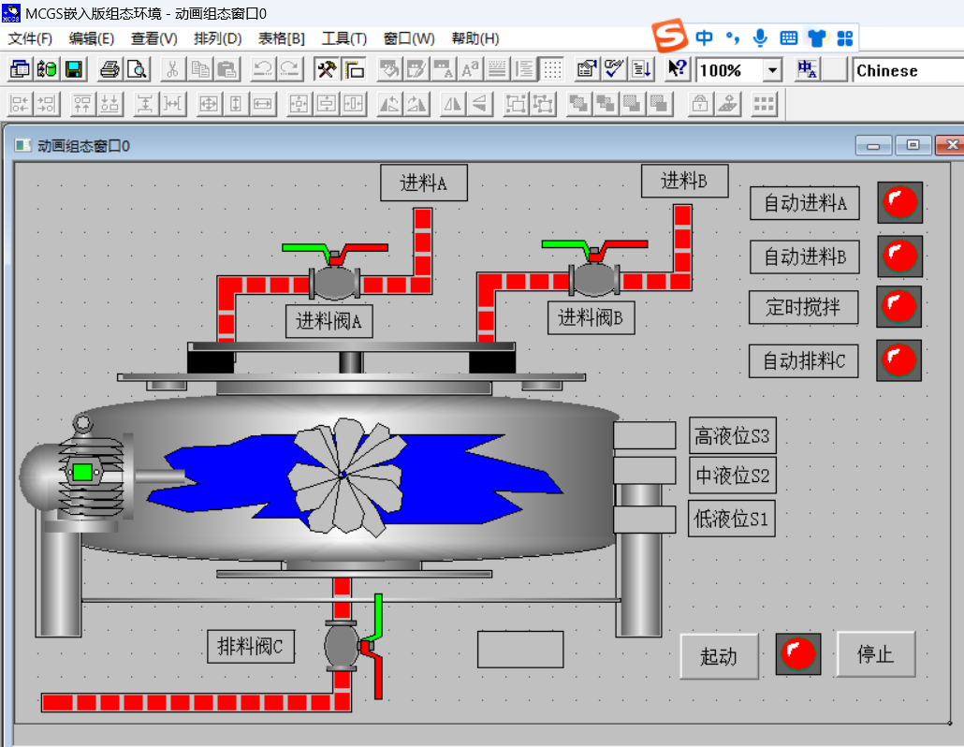Click the checkmark component check icon
964x747 pixels.
(x=614, y=69)
